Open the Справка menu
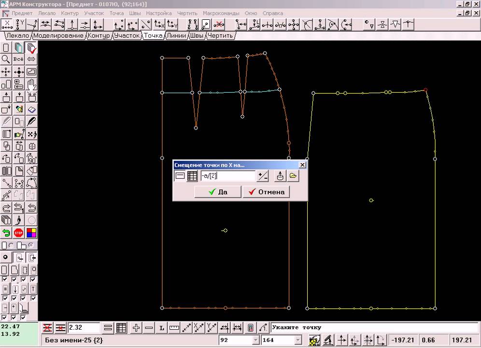The height and width of the screenshot is (348, 481). point(273,13)
